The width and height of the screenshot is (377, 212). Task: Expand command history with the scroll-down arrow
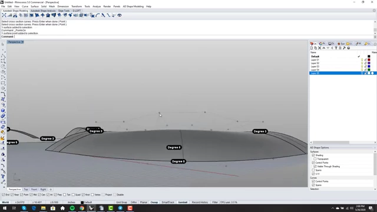[x=375, y=33]
